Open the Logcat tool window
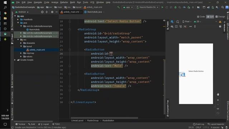 pos(44,124)
